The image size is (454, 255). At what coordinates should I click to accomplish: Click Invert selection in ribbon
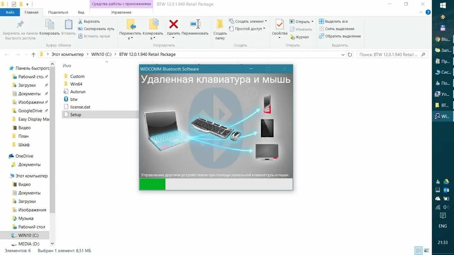(x=340, y=36)
